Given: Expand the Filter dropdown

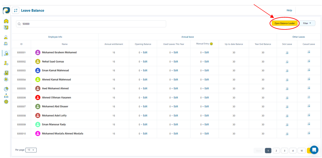Looking at the screenshot, I should click(307, 23).
